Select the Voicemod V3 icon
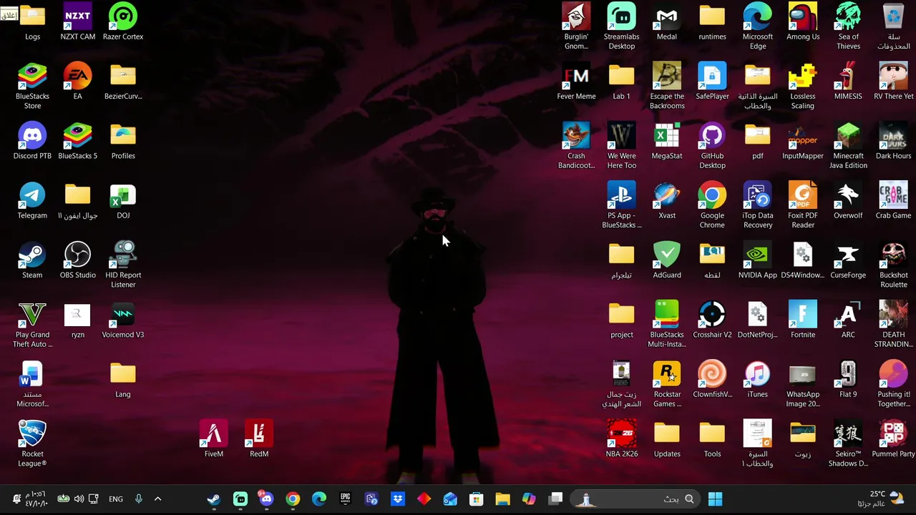This screenshot has height=515, width=916. (123, 320)
